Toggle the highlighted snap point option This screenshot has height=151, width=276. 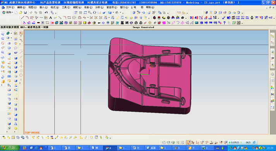[x=188, y=143]
